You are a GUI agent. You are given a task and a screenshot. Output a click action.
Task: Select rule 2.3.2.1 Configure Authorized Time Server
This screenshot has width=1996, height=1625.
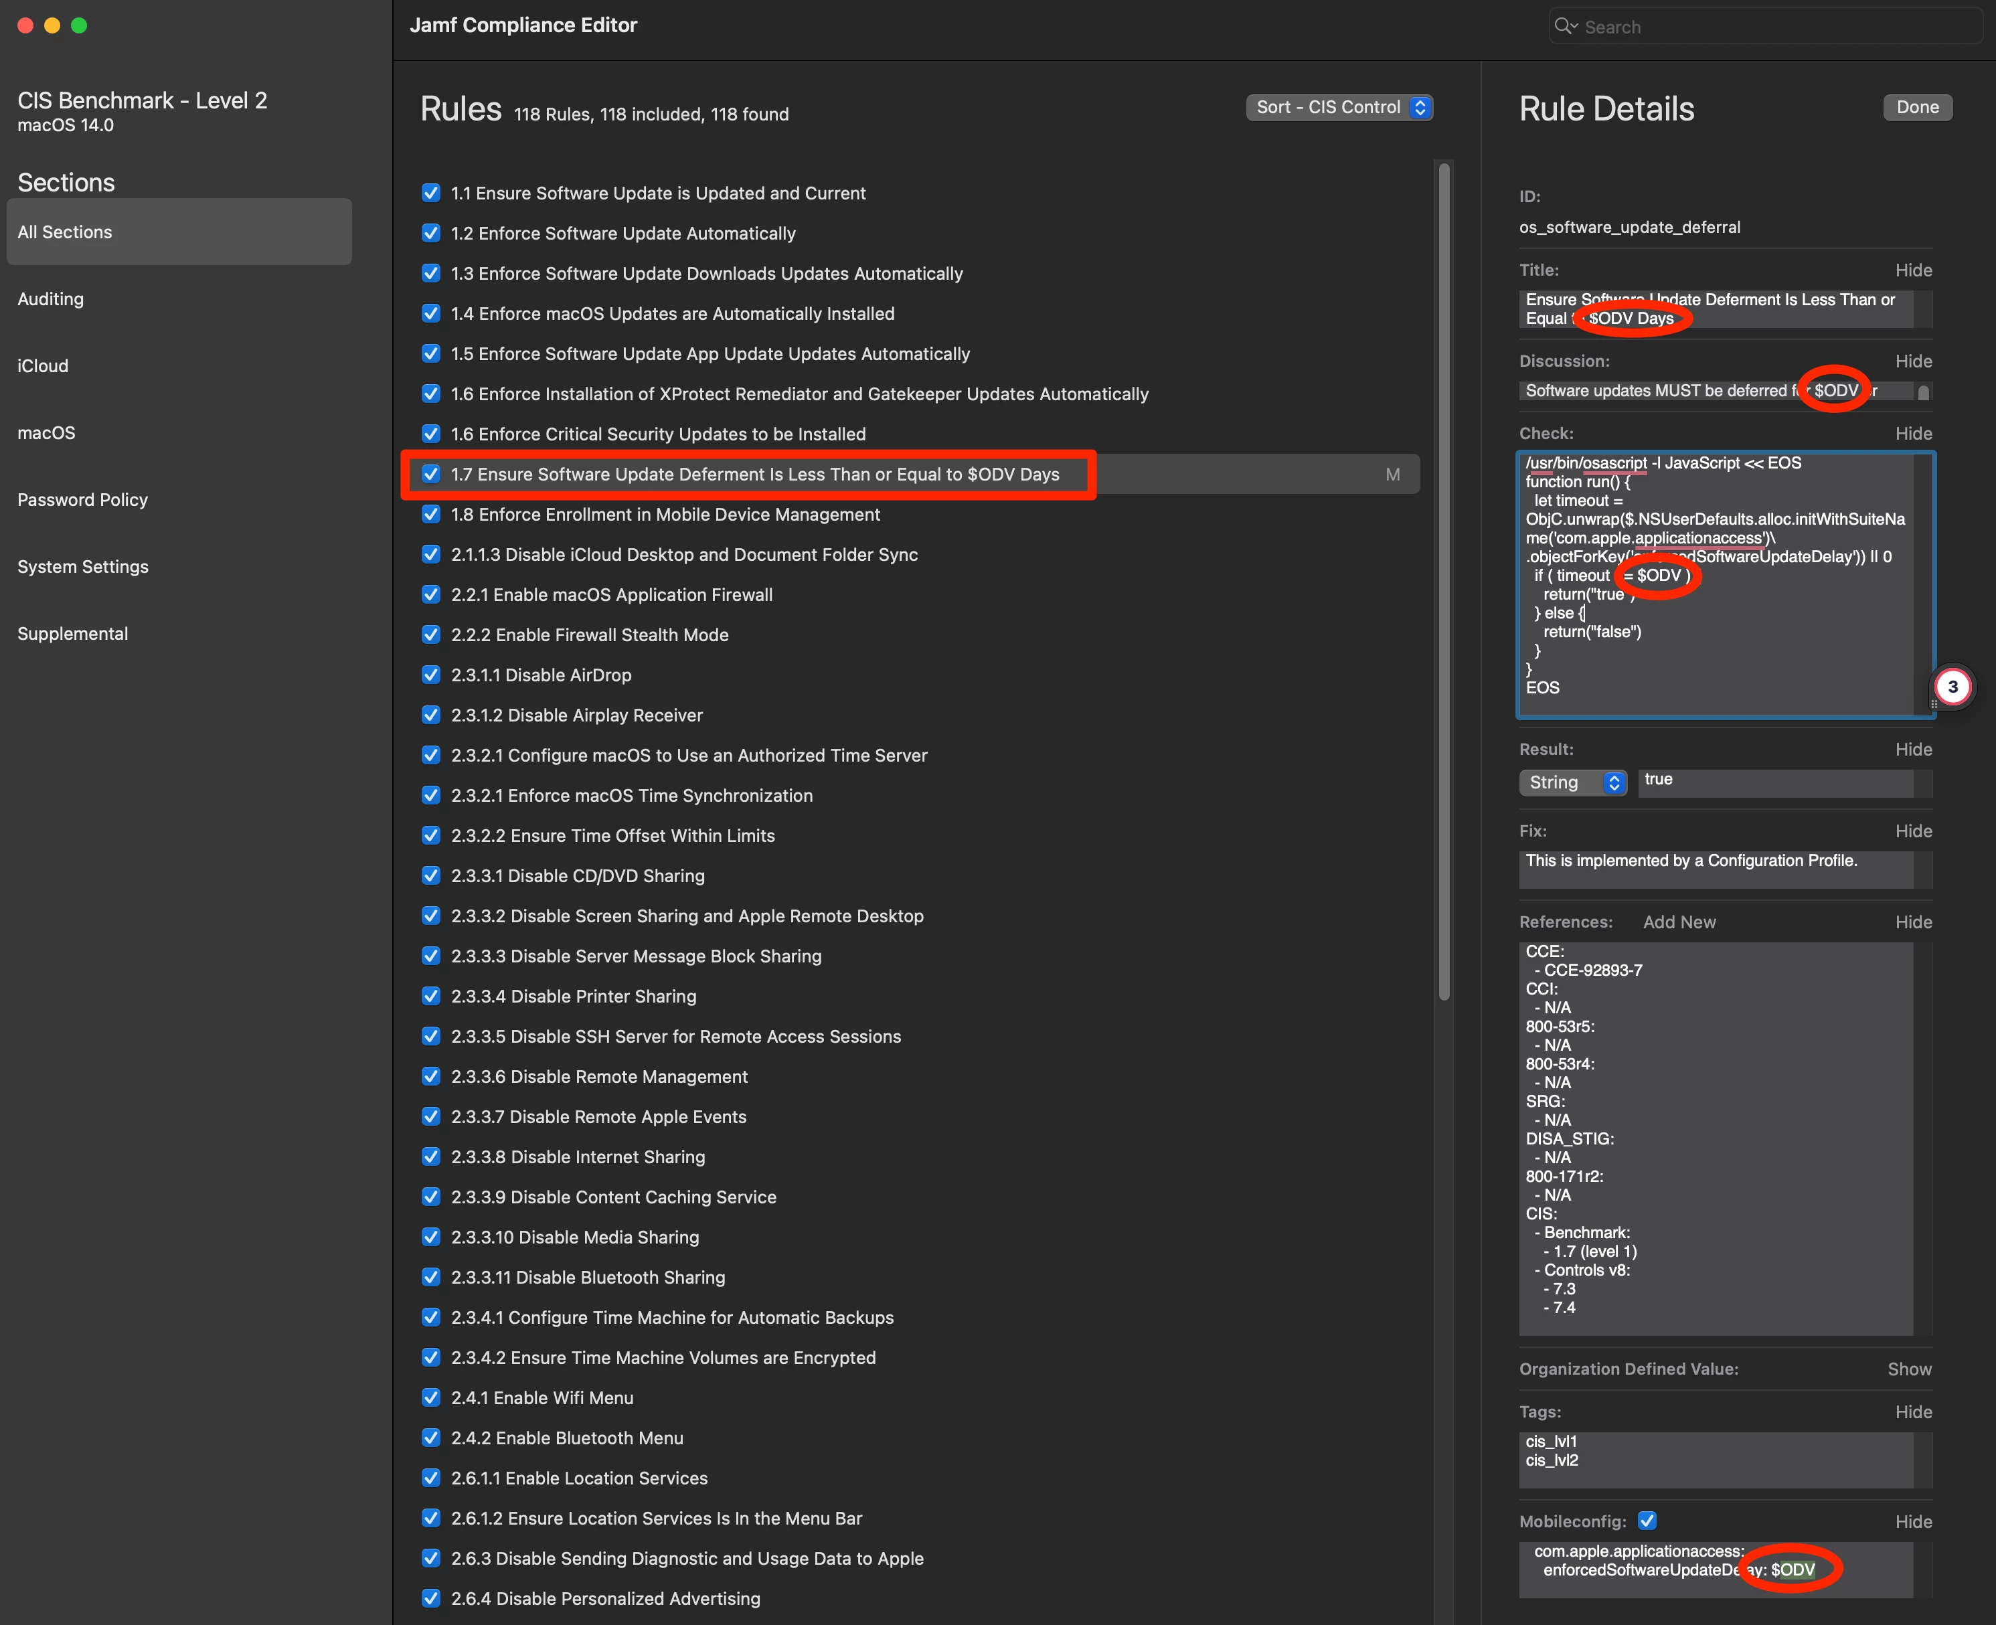(x=689, y=756)
